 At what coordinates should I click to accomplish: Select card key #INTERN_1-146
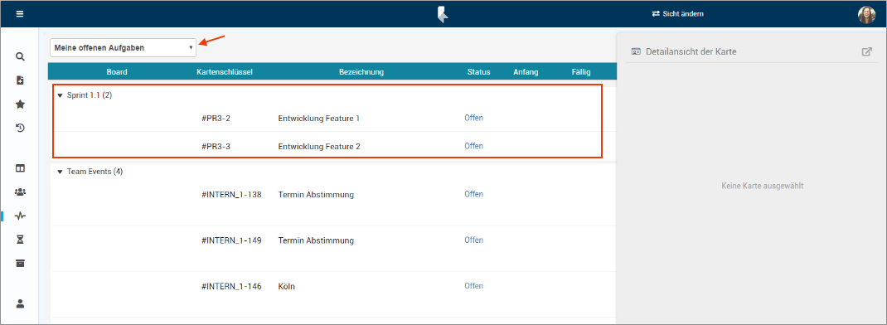click(x=231, y=287)
